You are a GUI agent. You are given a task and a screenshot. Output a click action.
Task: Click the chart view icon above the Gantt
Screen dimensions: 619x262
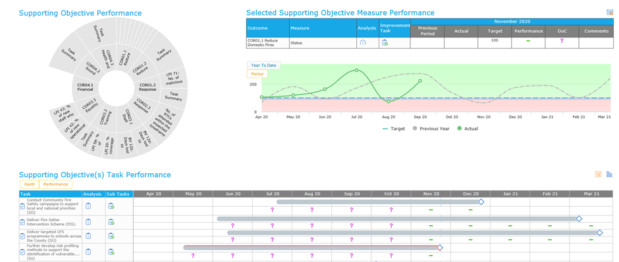(609, 174)
